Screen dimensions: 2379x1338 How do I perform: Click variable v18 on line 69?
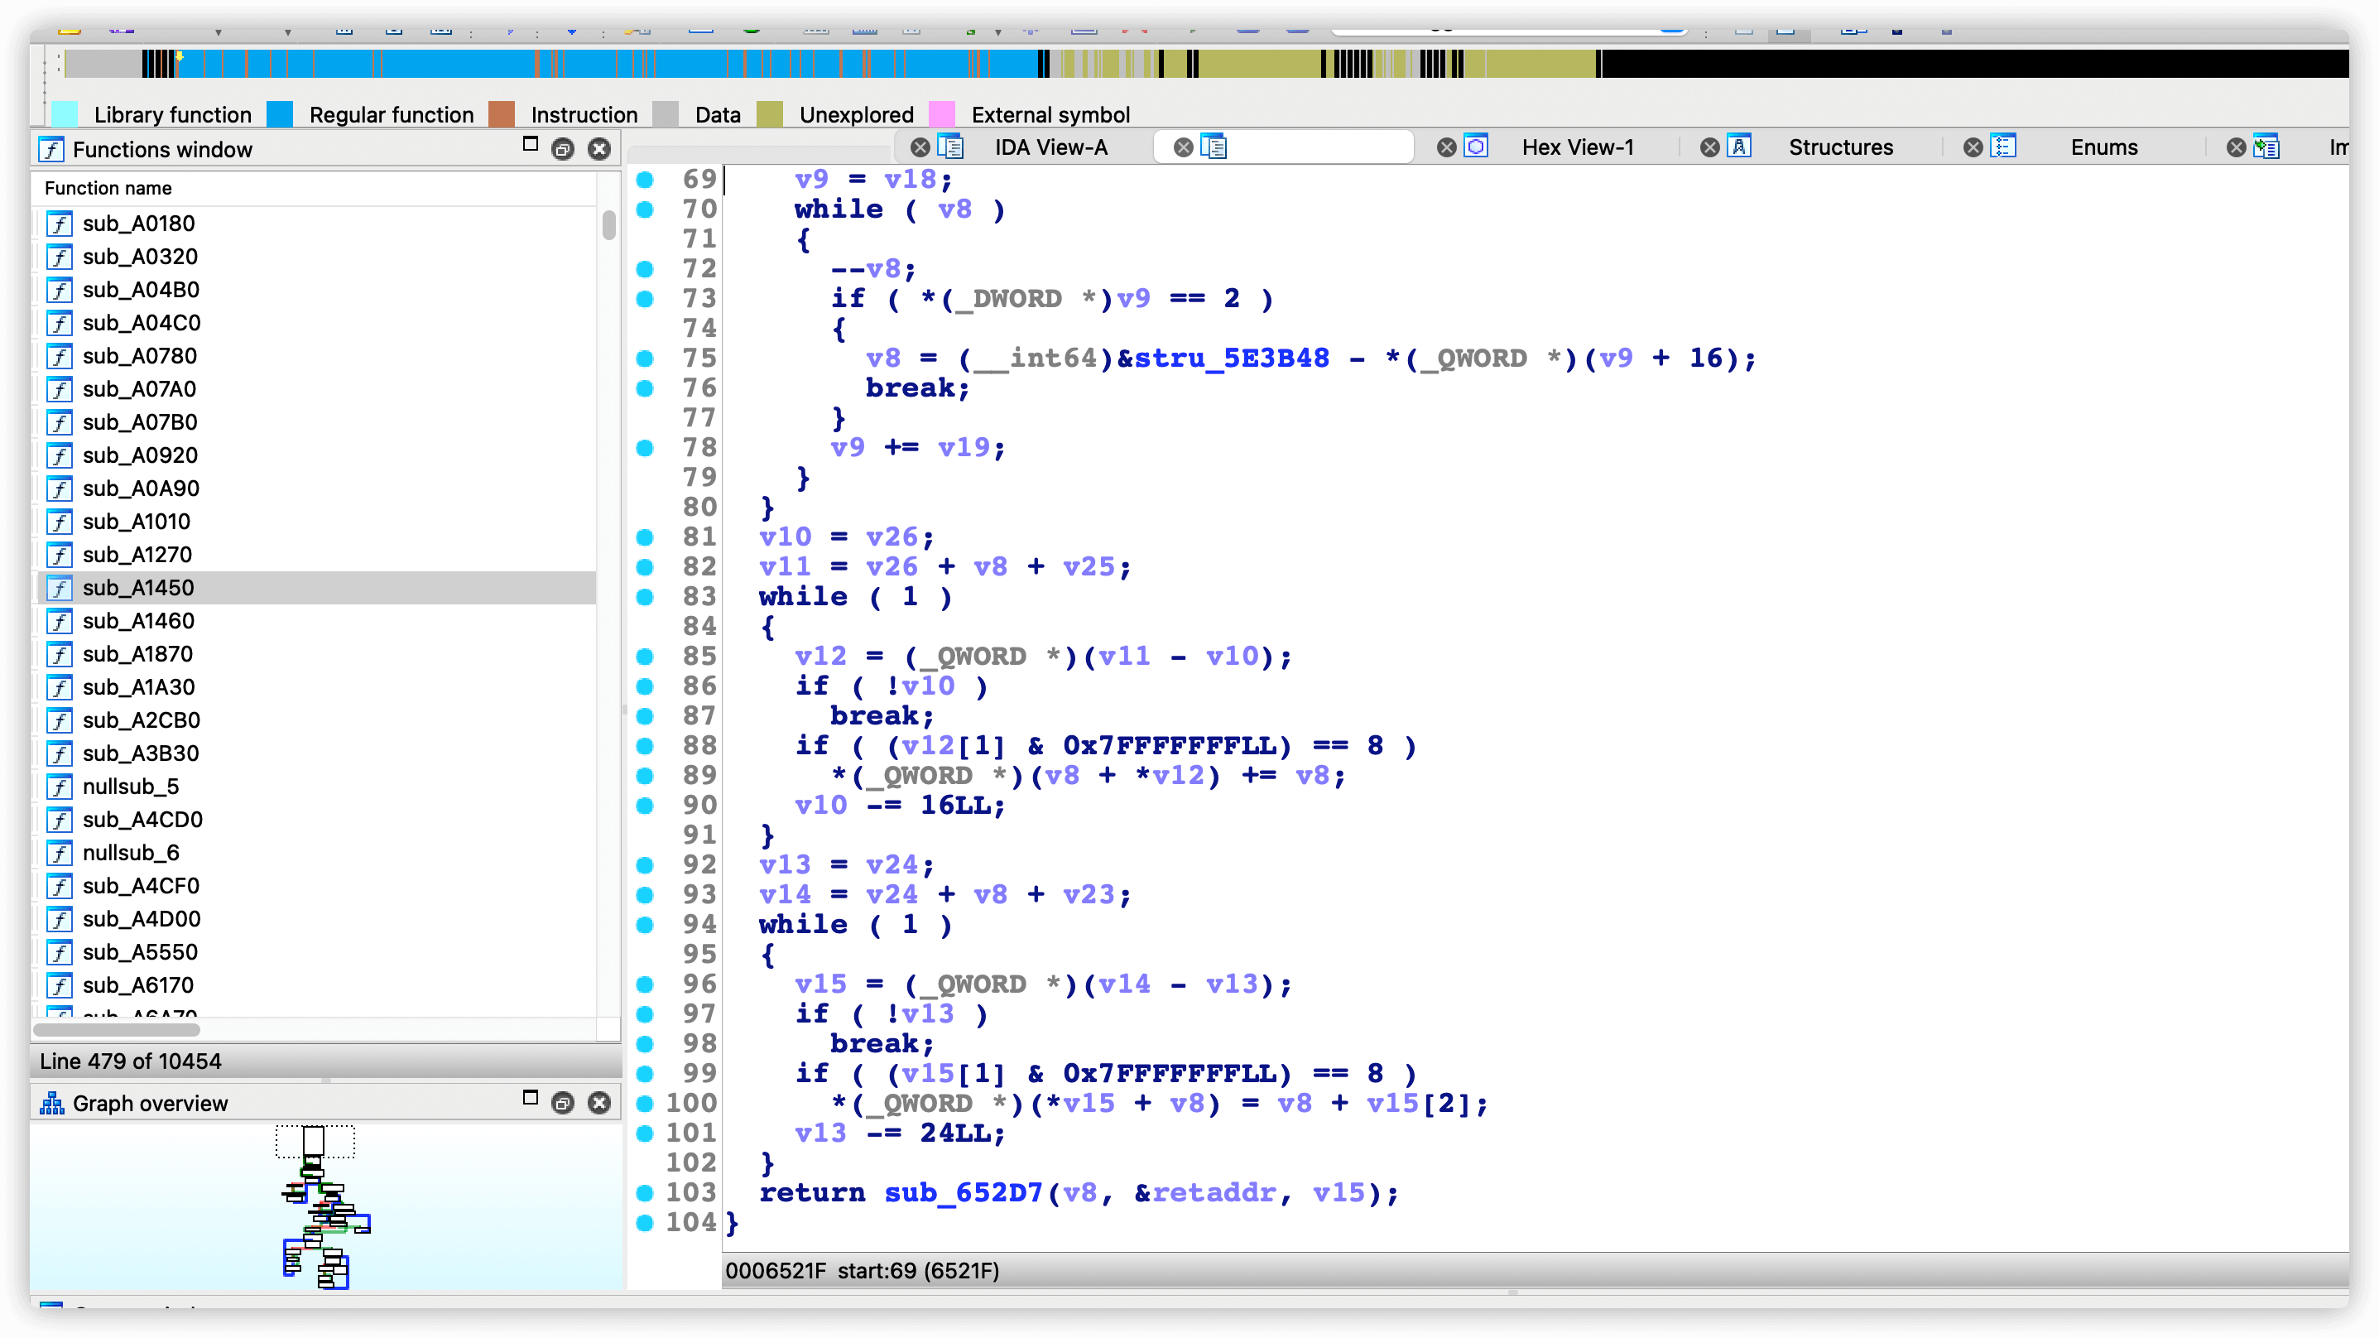coord(910,180)
